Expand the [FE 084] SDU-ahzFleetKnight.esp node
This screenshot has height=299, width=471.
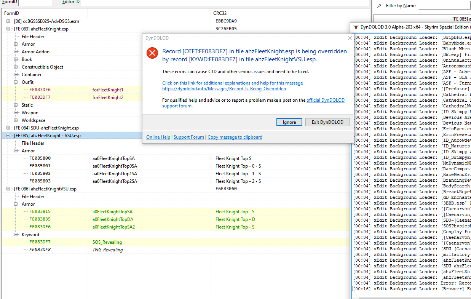point(8,128)
